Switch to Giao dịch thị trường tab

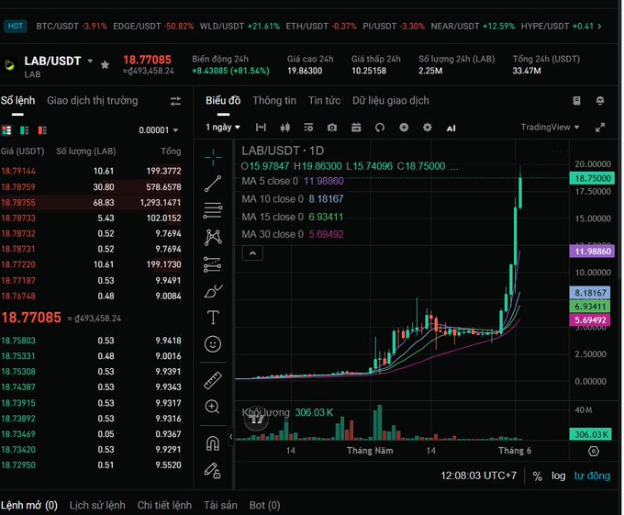pyautogui.click(x=93, y=101)
